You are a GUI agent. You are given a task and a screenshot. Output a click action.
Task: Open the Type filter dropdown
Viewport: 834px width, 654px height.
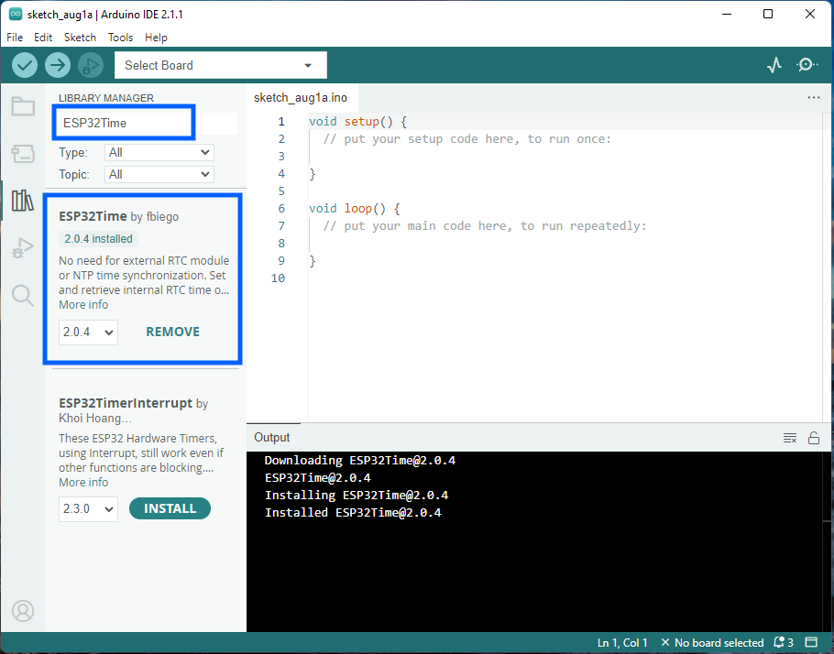tap(159, 153)
